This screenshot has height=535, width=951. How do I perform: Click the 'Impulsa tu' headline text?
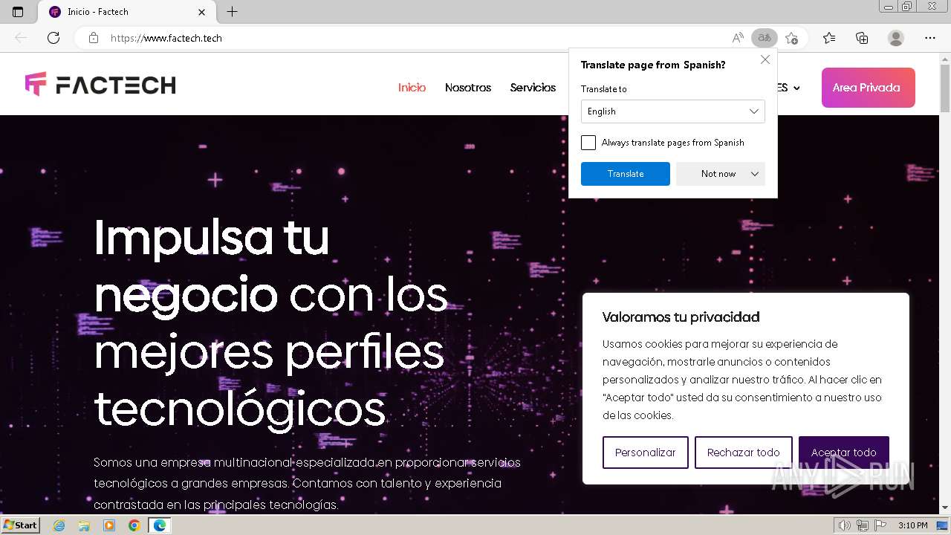tap(212, 237)
